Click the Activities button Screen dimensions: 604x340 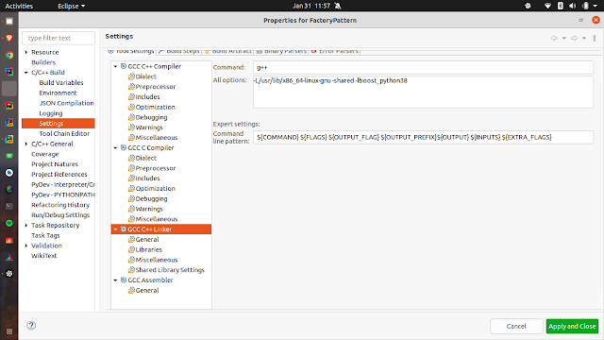tap(19, 6)
